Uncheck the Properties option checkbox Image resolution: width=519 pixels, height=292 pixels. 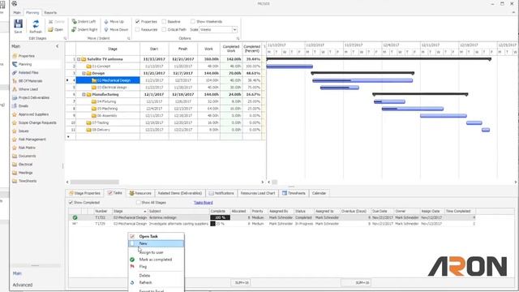137,22
